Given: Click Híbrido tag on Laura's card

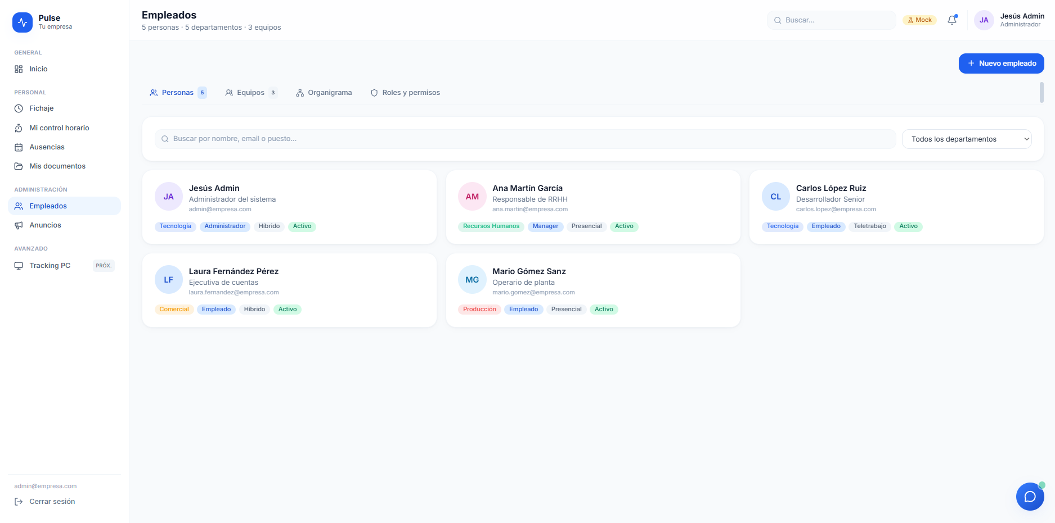Looking at the screenshot, I should pos(254,310).
